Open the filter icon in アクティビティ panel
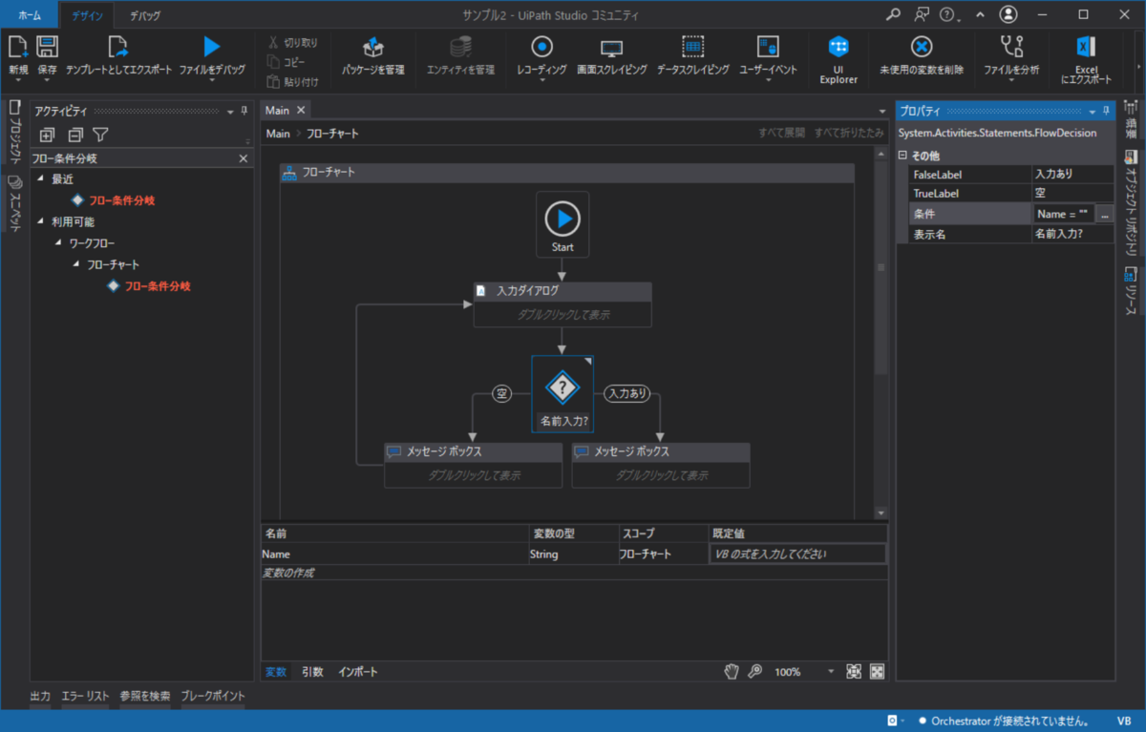The width and height of the screenshot is (1146, 732). pyautogui.click(x=100, y=136)
